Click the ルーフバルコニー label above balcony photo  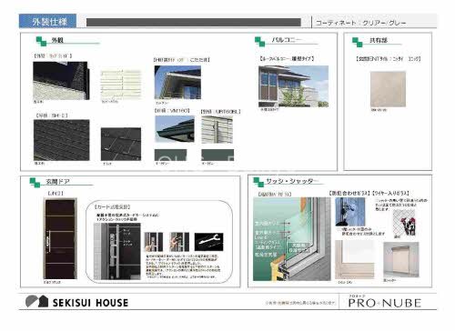(287, 58)
